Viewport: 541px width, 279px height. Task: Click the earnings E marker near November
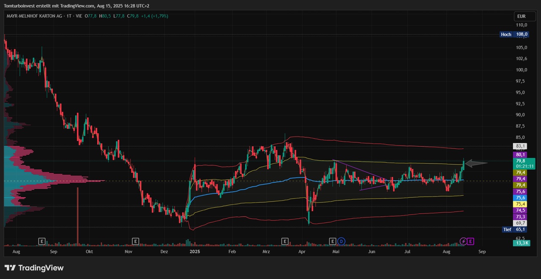[x=135, y=241]
